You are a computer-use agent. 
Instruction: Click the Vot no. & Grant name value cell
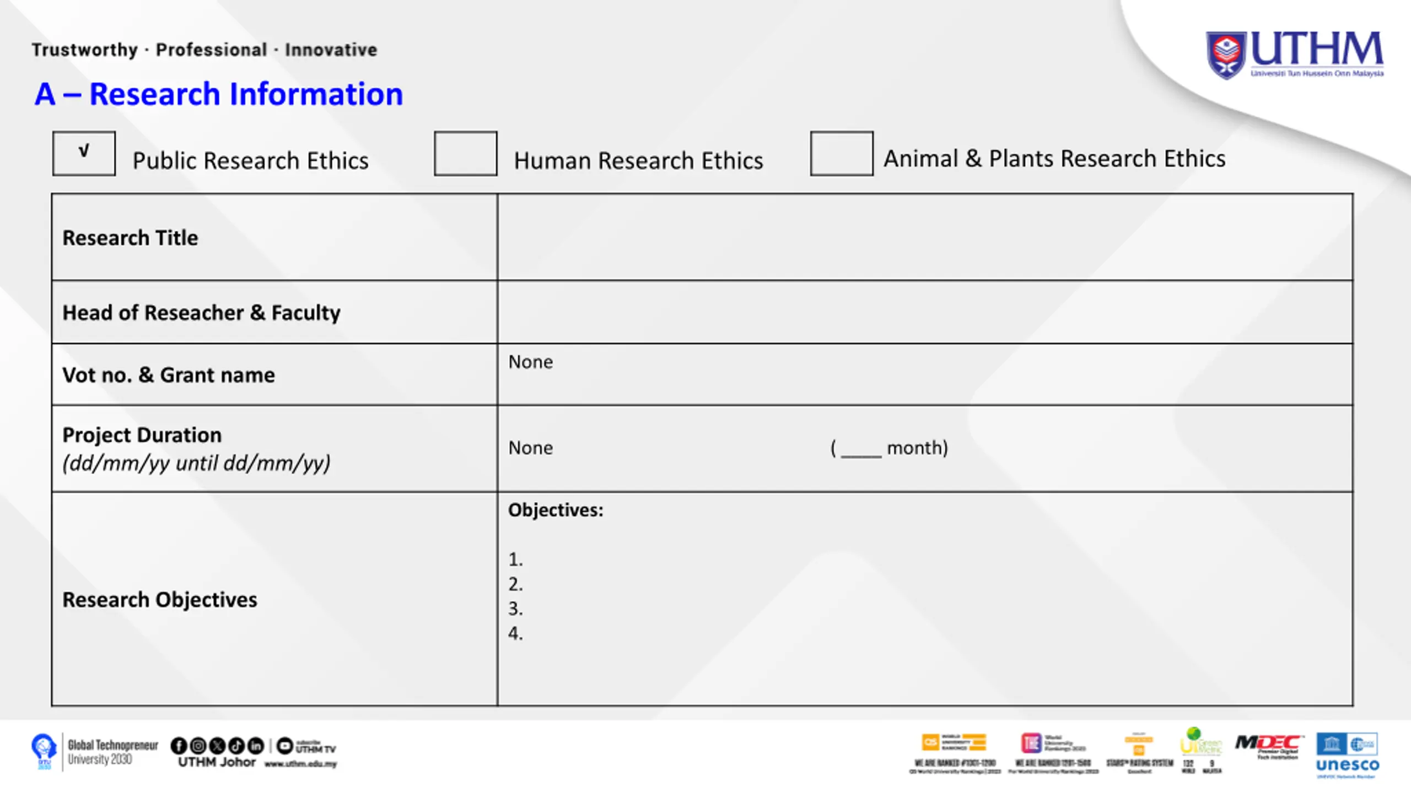click(924, 374)
